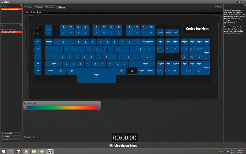Click the Applications key on keyboard map

pos(142,71)
